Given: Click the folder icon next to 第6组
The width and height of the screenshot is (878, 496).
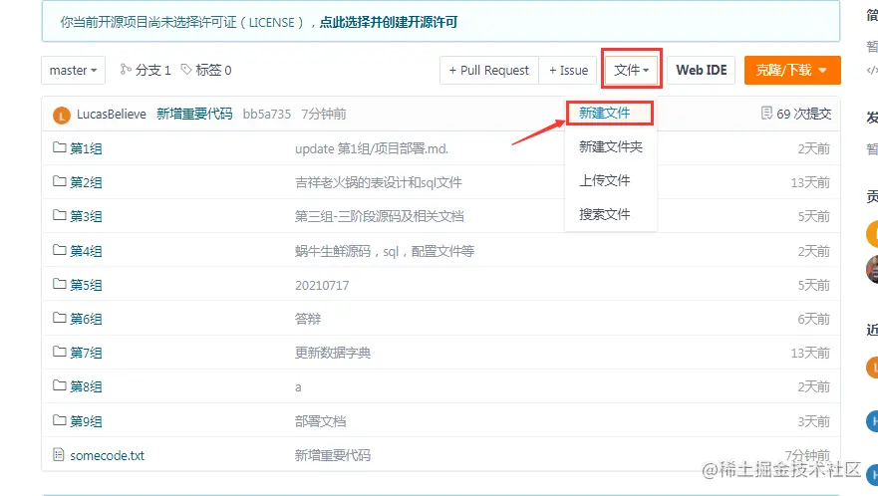Looking at the screenshot, I should pos(60,318).
